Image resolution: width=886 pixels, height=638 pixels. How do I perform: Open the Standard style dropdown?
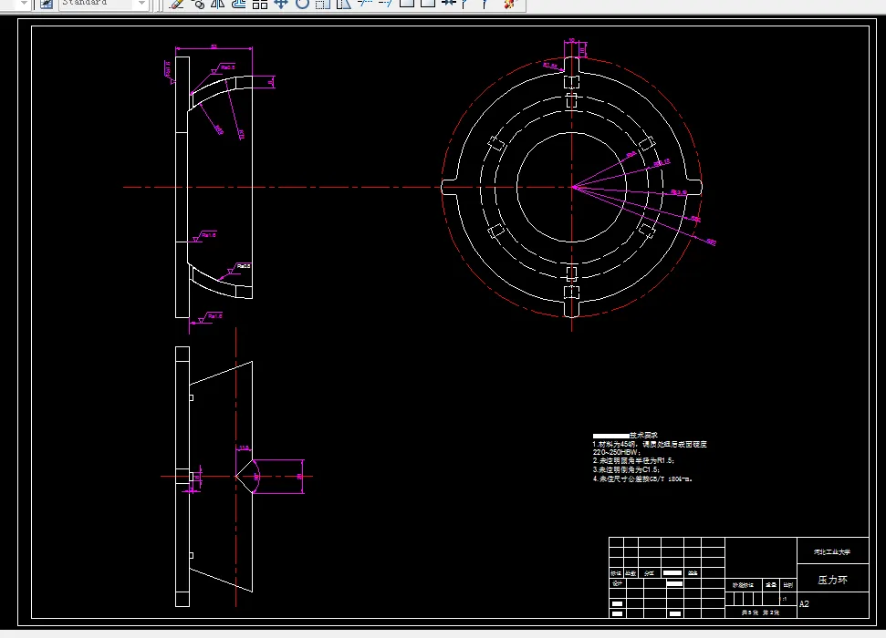pos(141,4)
